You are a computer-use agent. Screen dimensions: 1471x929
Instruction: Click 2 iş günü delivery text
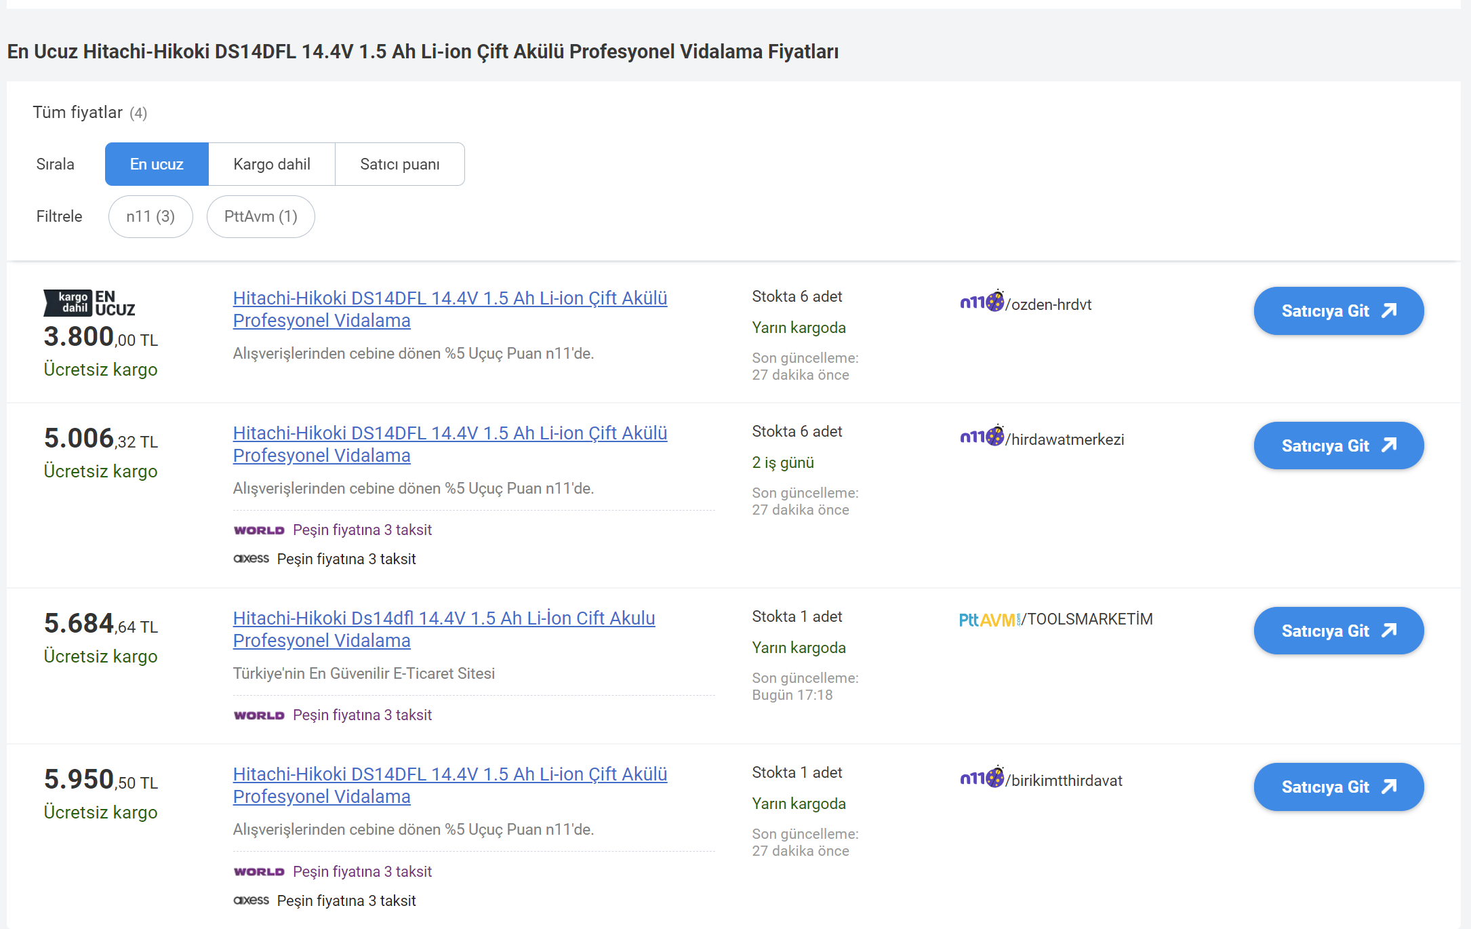click(783, 462)
